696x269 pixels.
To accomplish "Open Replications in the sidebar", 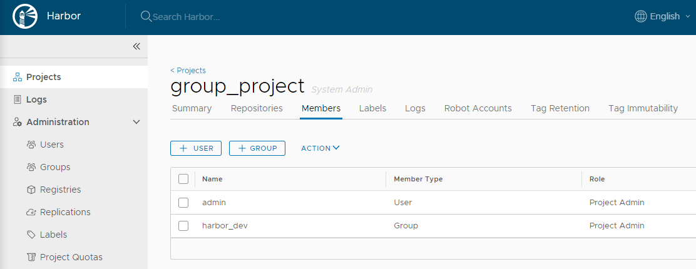I will (x=64, y=212).
